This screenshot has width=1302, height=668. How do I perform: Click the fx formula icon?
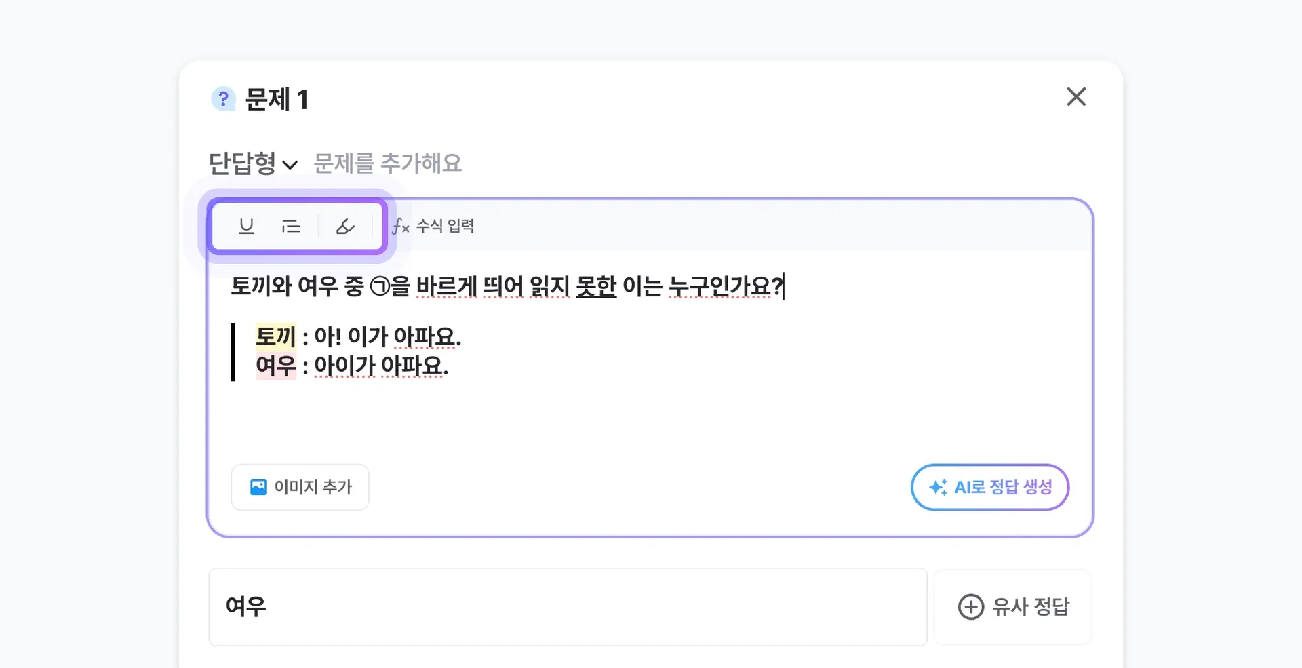point(400,227)
